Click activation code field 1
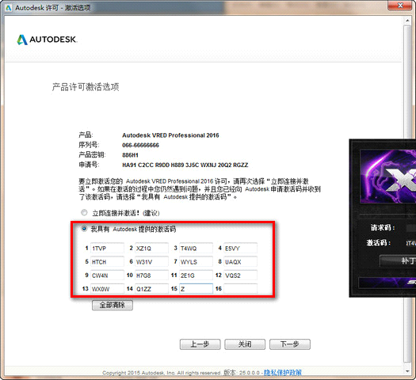This screenshot has height=380, width=416. click(x=107, y=248)
